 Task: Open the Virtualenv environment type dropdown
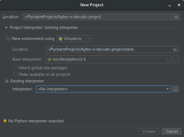click(74, 39)
